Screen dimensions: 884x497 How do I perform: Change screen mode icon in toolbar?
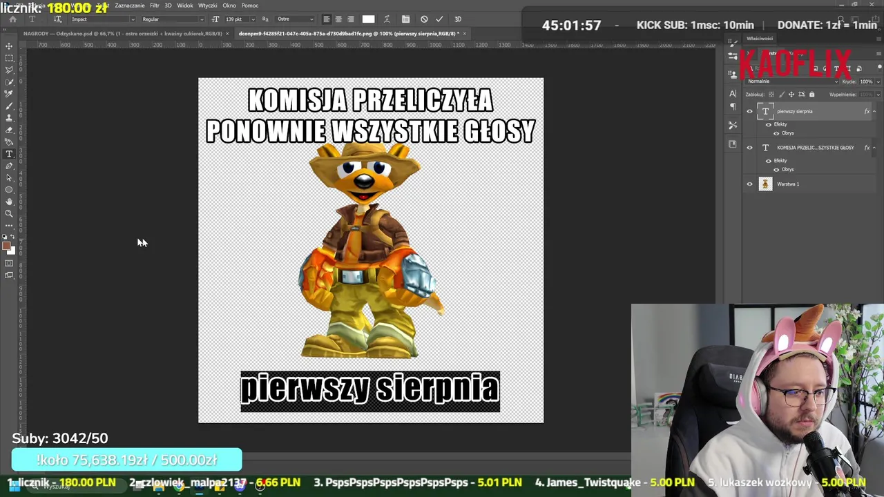coord(9,275)
